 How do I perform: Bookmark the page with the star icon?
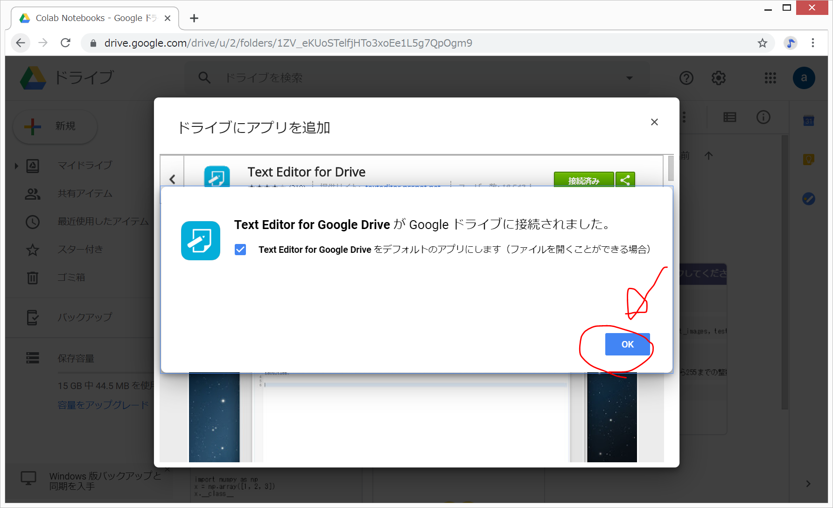pos(762,43)
